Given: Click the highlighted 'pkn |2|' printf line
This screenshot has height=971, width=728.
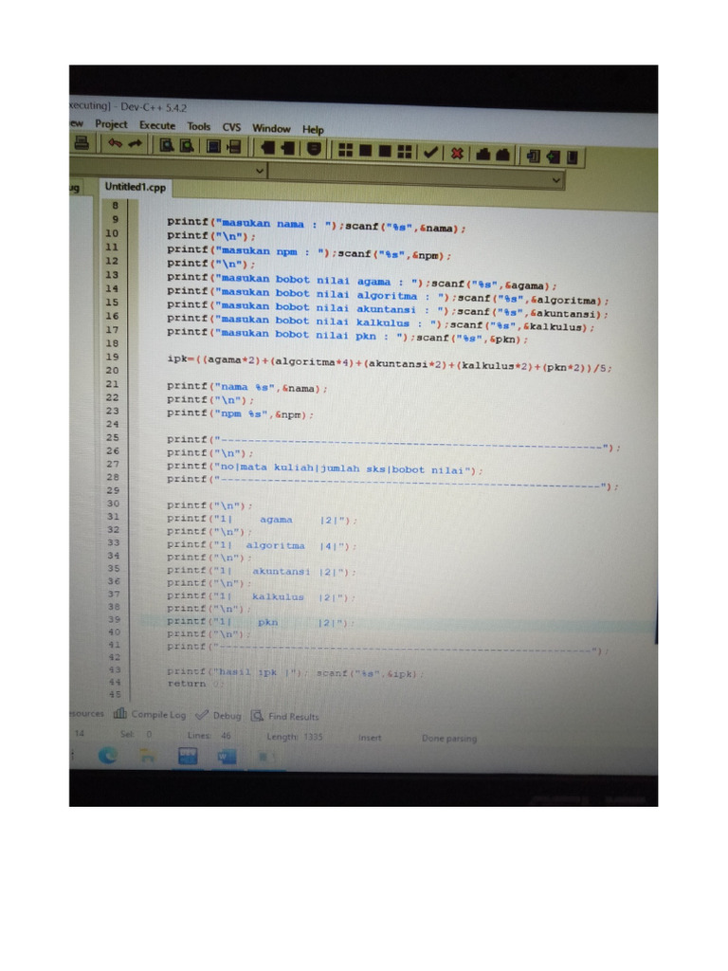Looking at the screenshot, I should point(261,622).
